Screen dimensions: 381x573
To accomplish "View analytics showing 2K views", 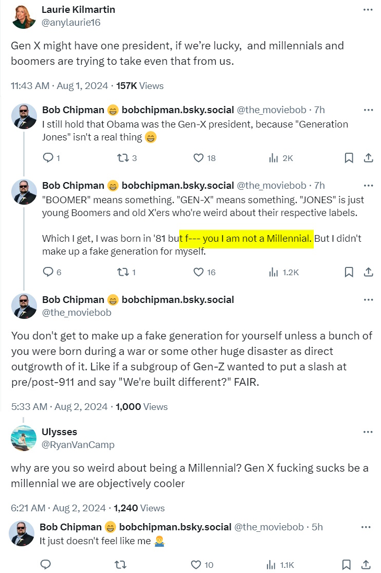I will click(274, 158).
